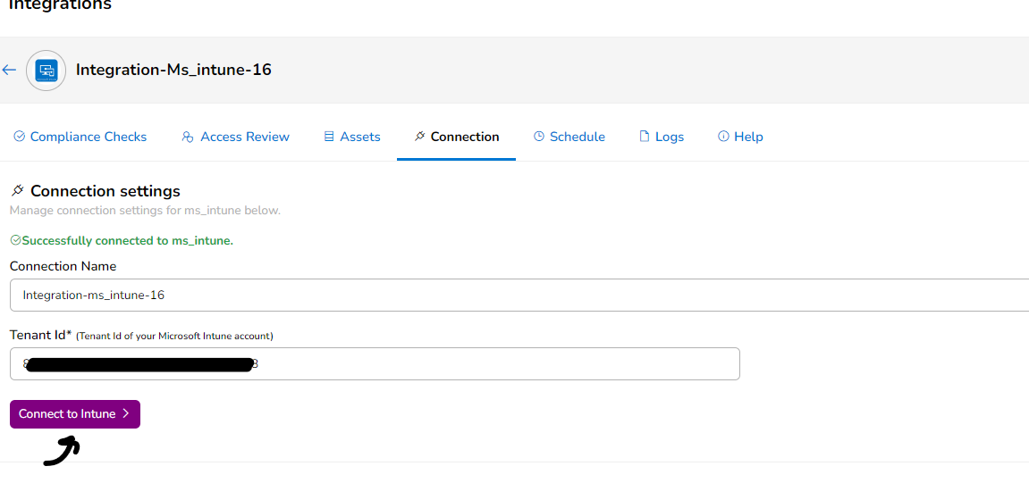Go to the Schedule tab
The height and width of the screenshot is (483, 1029).
click(569, 137)
